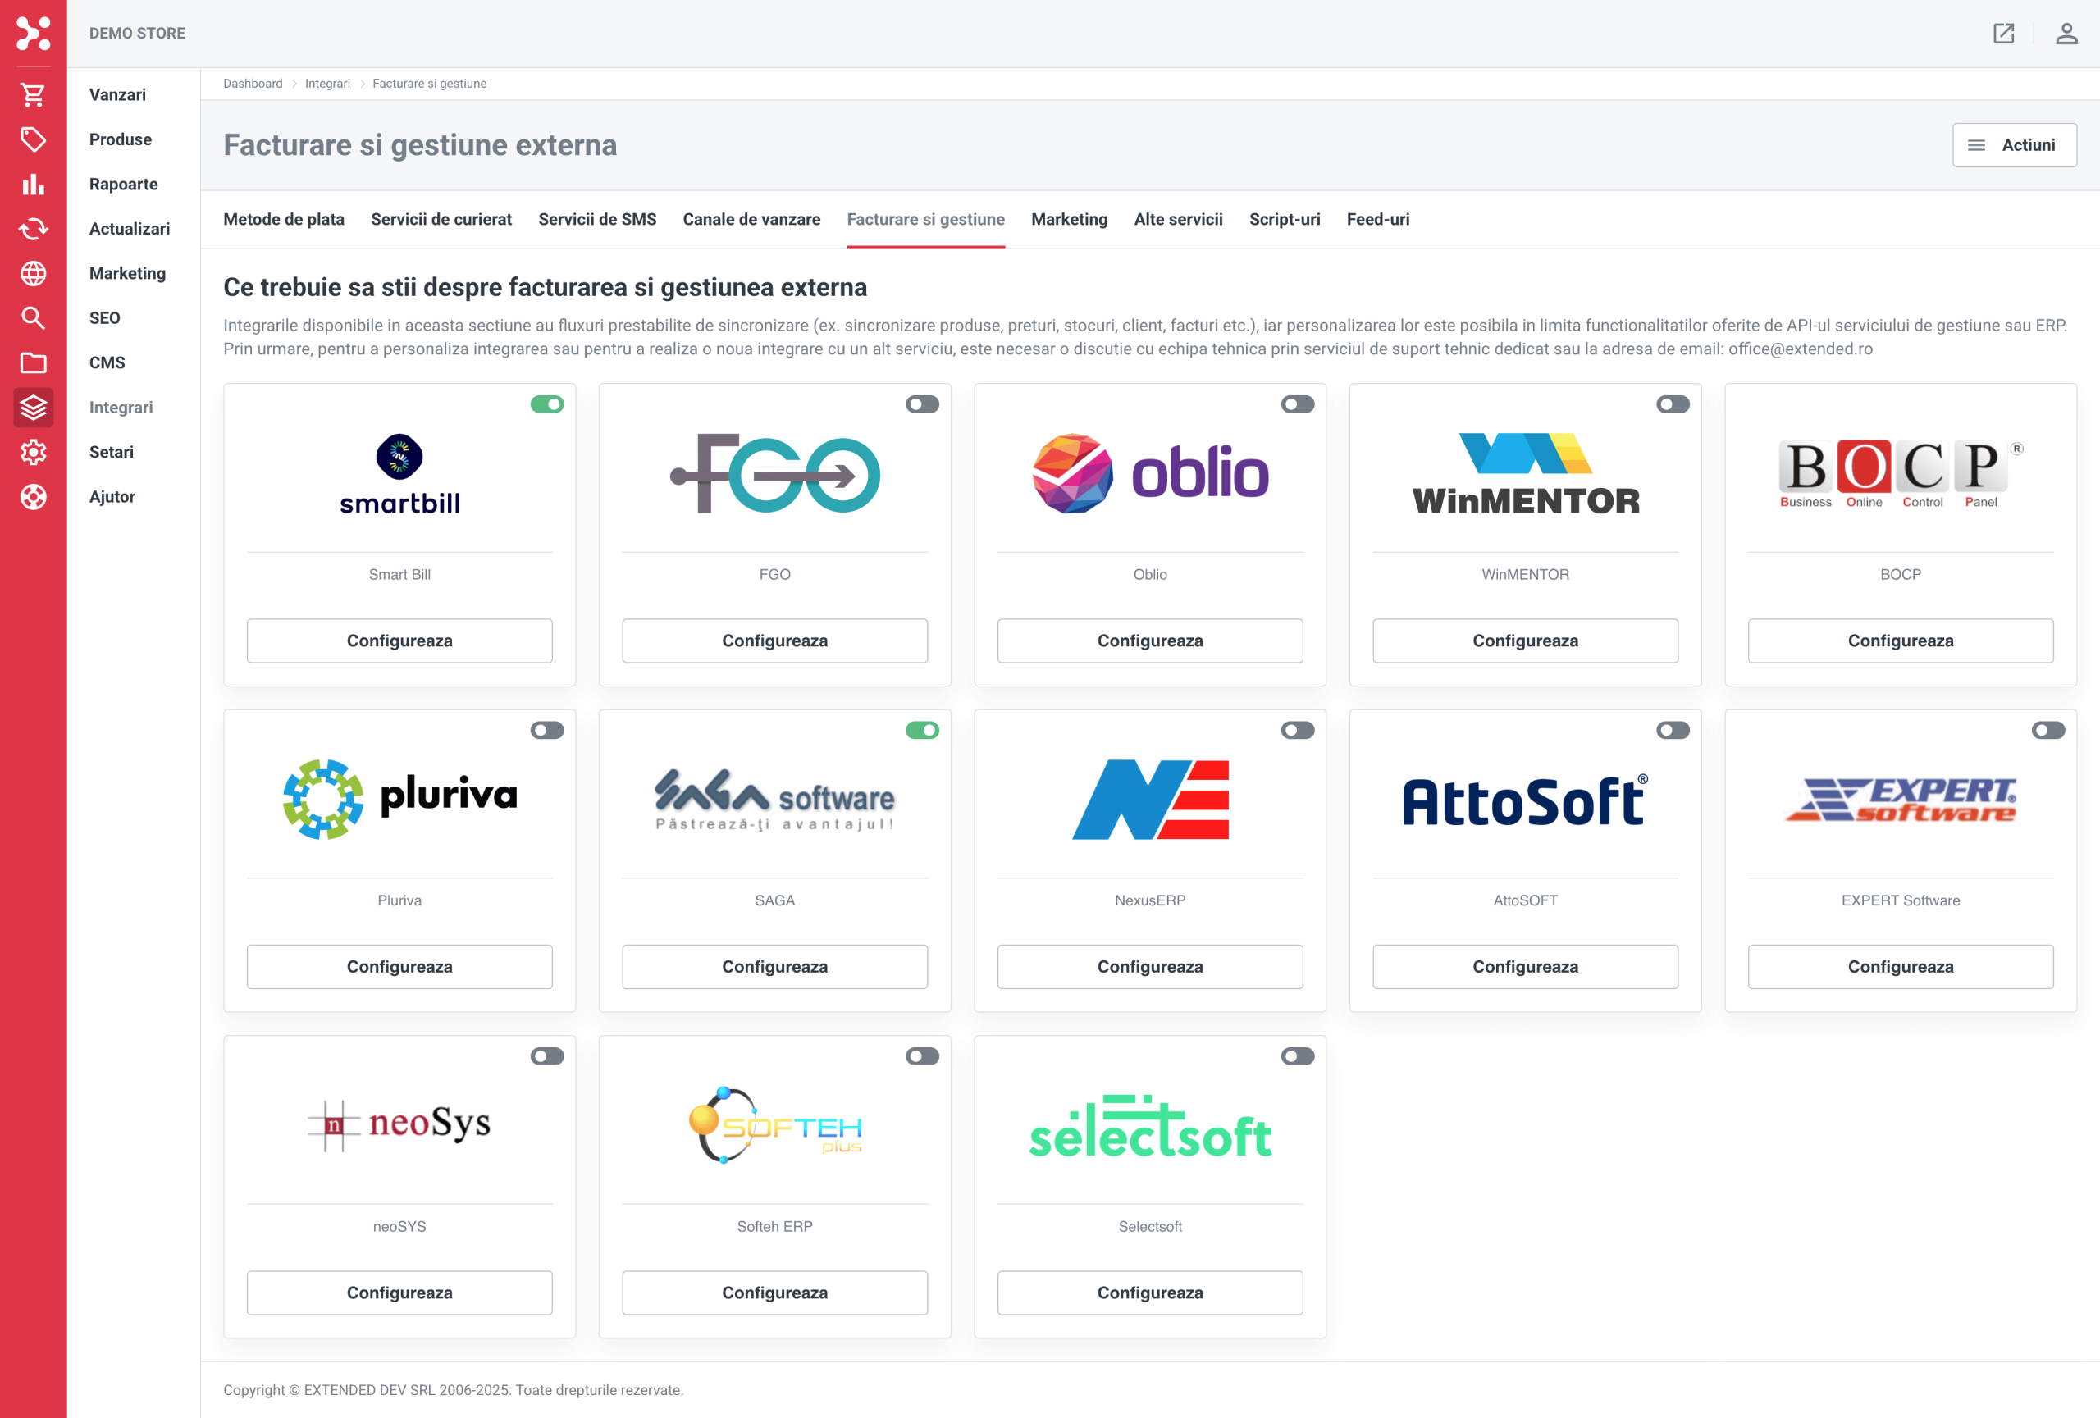Click Configureaza for Oblio
Viewport: 2100px width, 1418px height.
coord(1149,641)
